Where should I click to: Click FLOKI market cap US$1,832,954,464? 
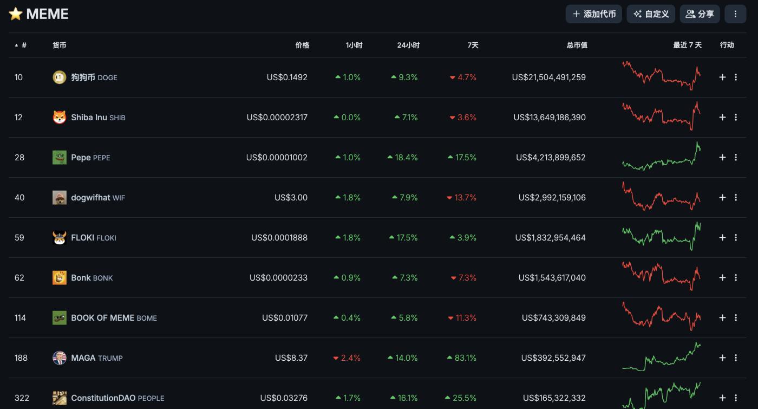[551, 238]
